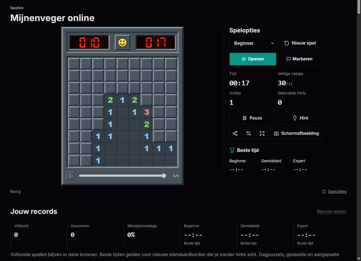Click the Records wissen link
361x261 pixels.
click(x=332, y=211)
